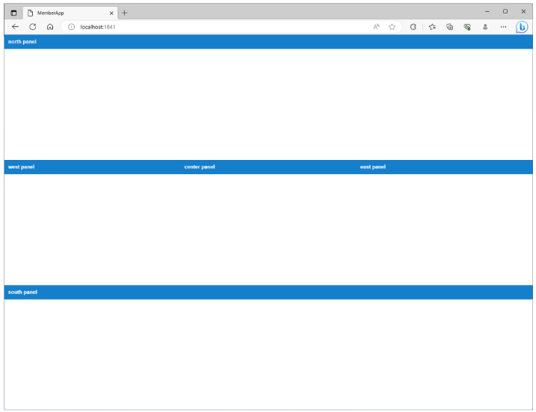The width and height of the screenshot is (536, 412).
Task: Click the east panel header
Action: click(444, 167)
